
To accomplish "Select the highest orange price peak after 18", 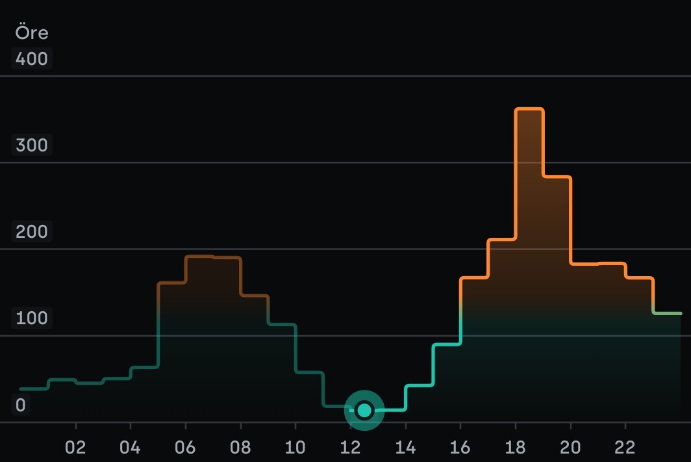I will [529, 109].
